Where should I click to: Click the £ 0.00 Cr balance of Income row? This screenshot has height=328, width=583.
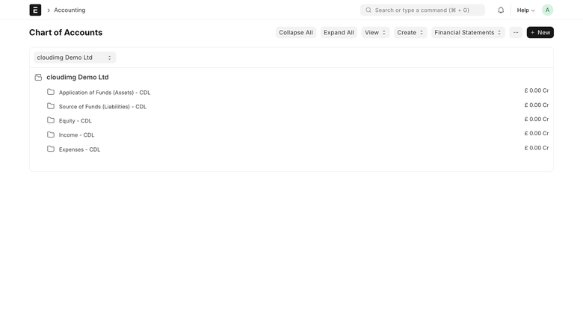click(537, 133)
